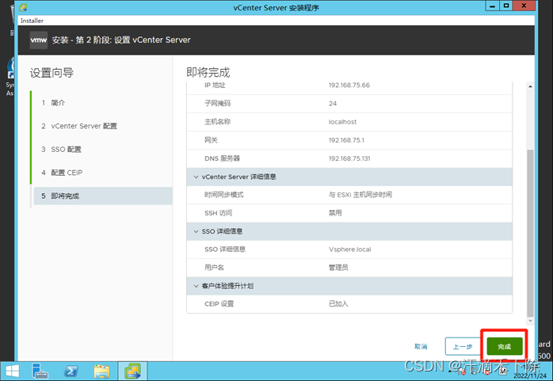
Task: Select step 5 即将完成 in the sidebar
Action: 65,196
